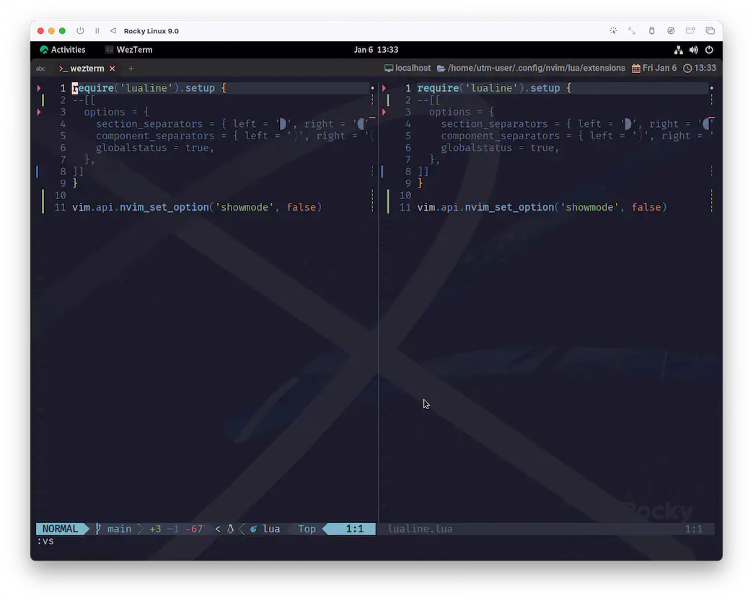
Task: Click closing brace on line 9, left pane
Action: point(75,183)
